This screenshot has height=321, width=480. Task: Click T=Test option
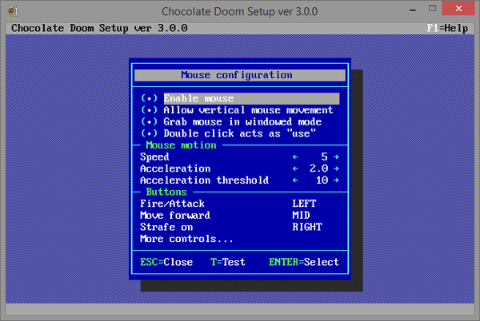pos(228,262)
